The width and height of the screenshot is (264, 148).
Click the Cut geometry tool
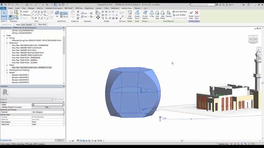pyautogui.click(x=84, y=13)
